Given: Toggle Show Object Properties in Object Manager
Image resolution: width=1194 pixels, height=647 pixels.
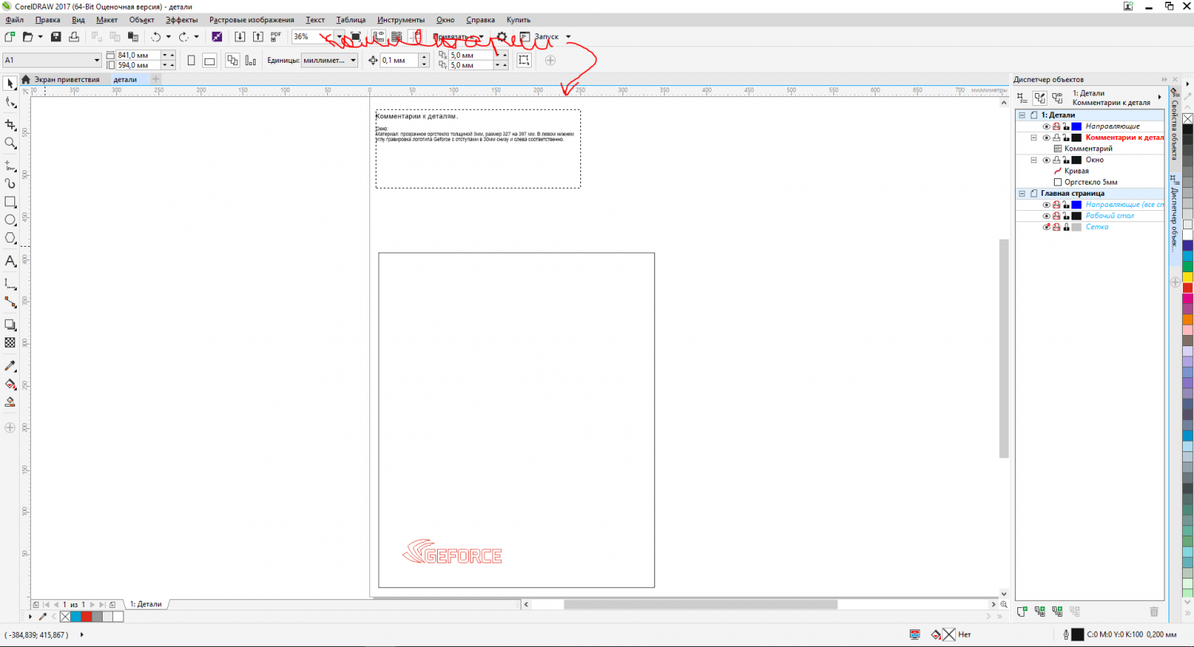Looking at the screenshot, I should (x=1022, y=97).
